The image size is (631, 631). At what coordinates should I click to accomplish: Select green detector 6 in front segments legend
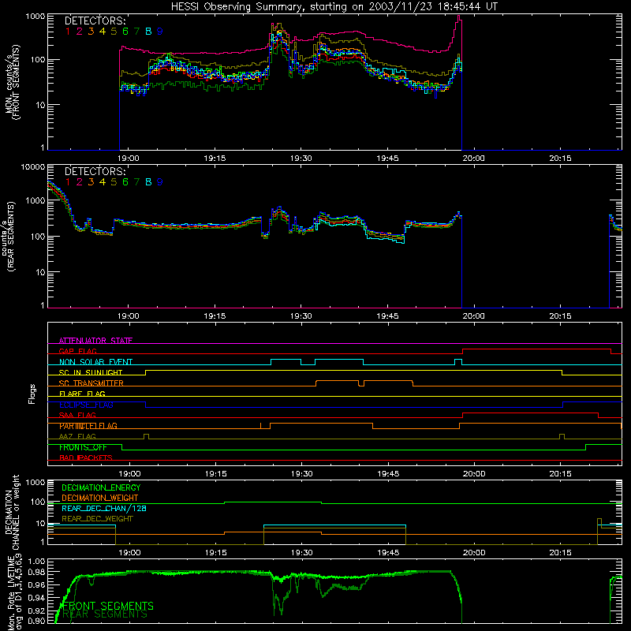(x=125, y=31)
